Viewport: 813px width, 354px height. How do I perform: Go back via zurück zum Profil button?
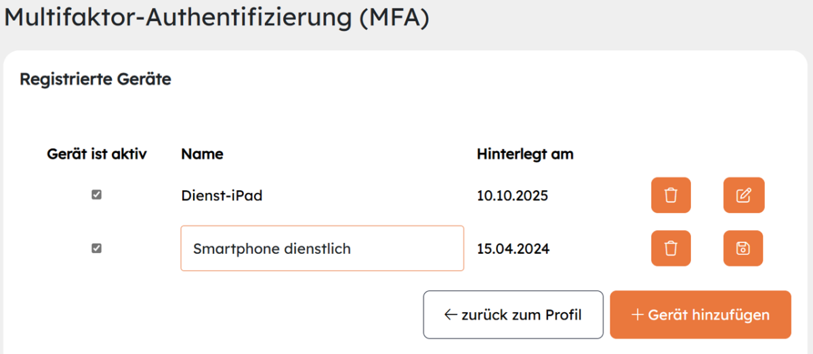click(x=513, y=315)
